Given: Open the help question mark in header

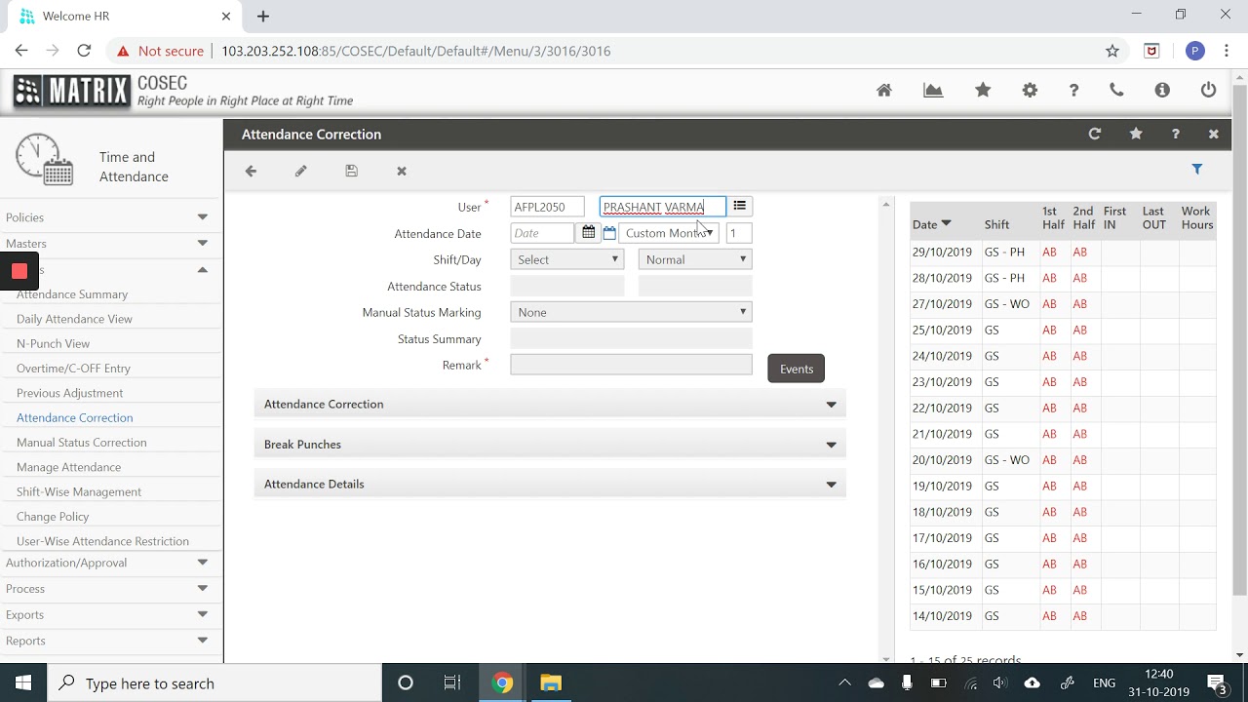Looking at the screenshot, I should coord(1073,90).
